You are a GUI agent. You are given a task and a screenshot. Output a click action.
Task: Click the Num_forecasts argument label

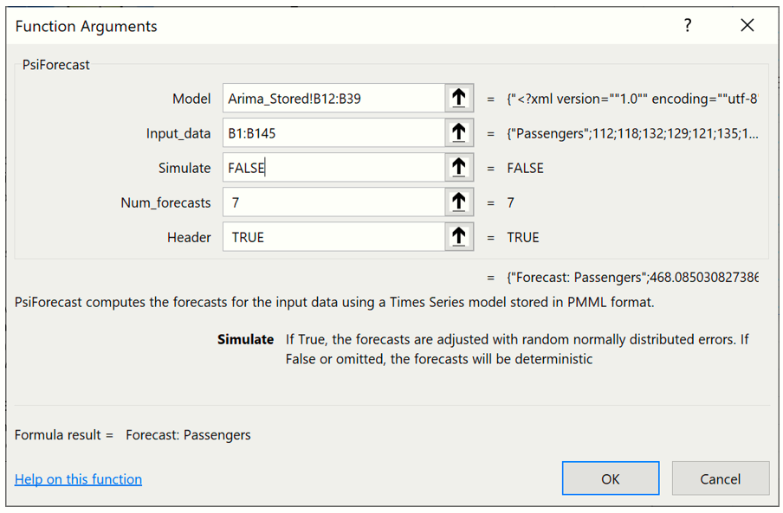point(165,202)
